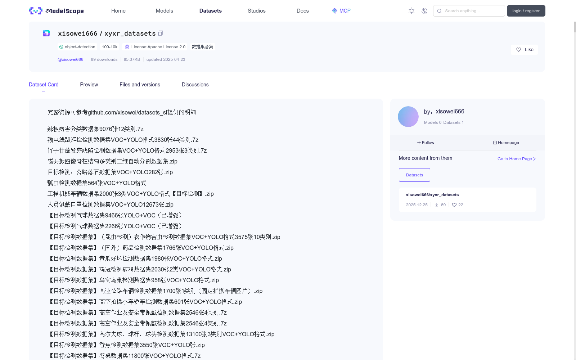Open the Docs menu item
576x360 pixels.
click(303, 11)
